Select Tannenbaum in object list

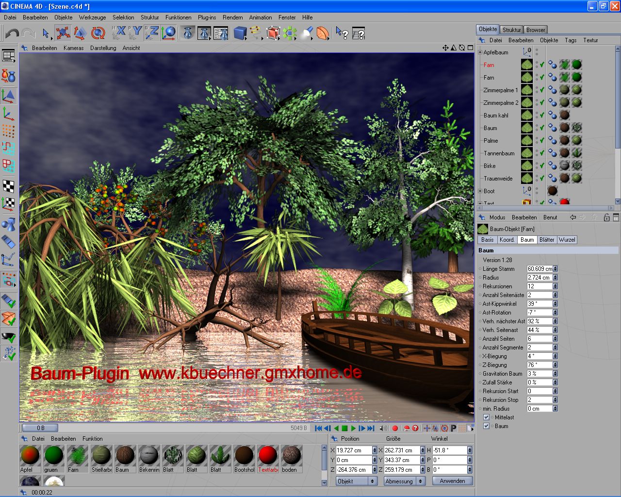(499, 153)
